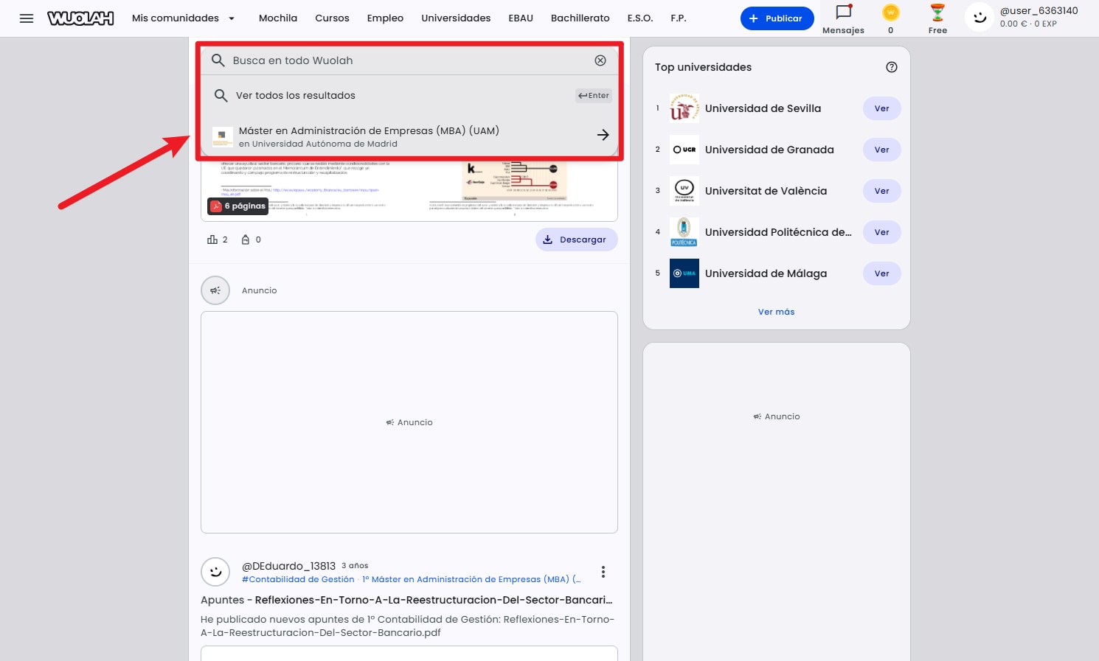Select Ver todos los resultados
This screenshot has height=661, width=1099.
tap(409, 95)
